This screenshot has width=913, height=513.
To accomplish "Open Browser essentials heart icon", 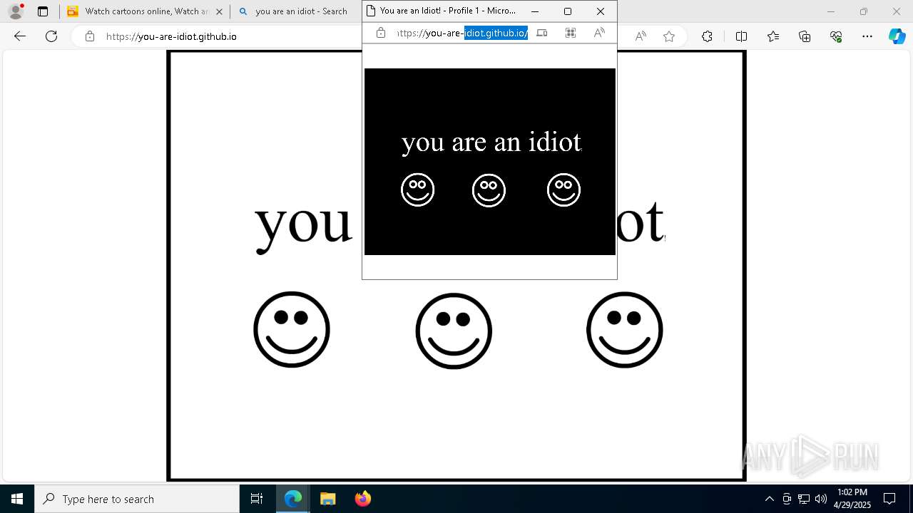I will click(836, 36).
